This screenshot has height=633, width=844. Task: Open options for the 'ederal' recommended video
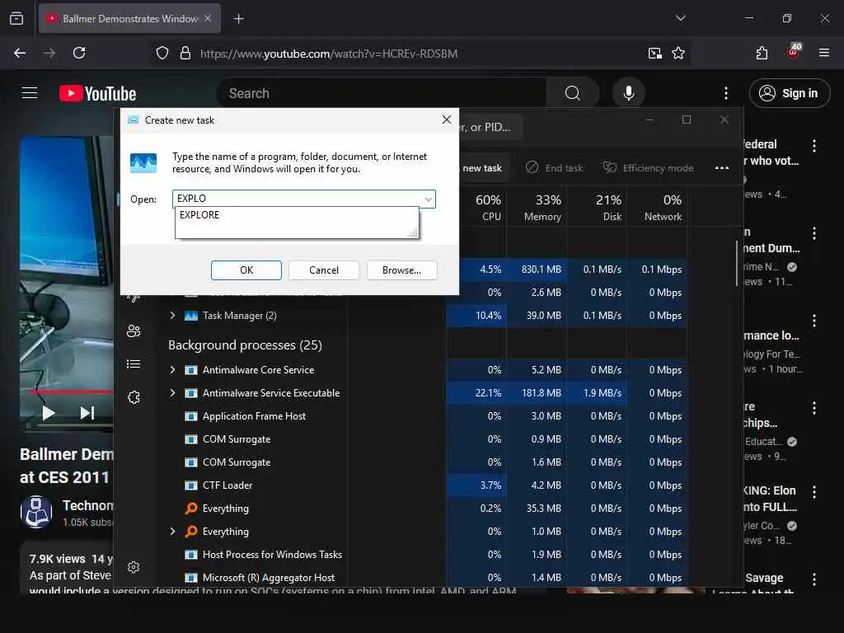(x=814, y=145)
